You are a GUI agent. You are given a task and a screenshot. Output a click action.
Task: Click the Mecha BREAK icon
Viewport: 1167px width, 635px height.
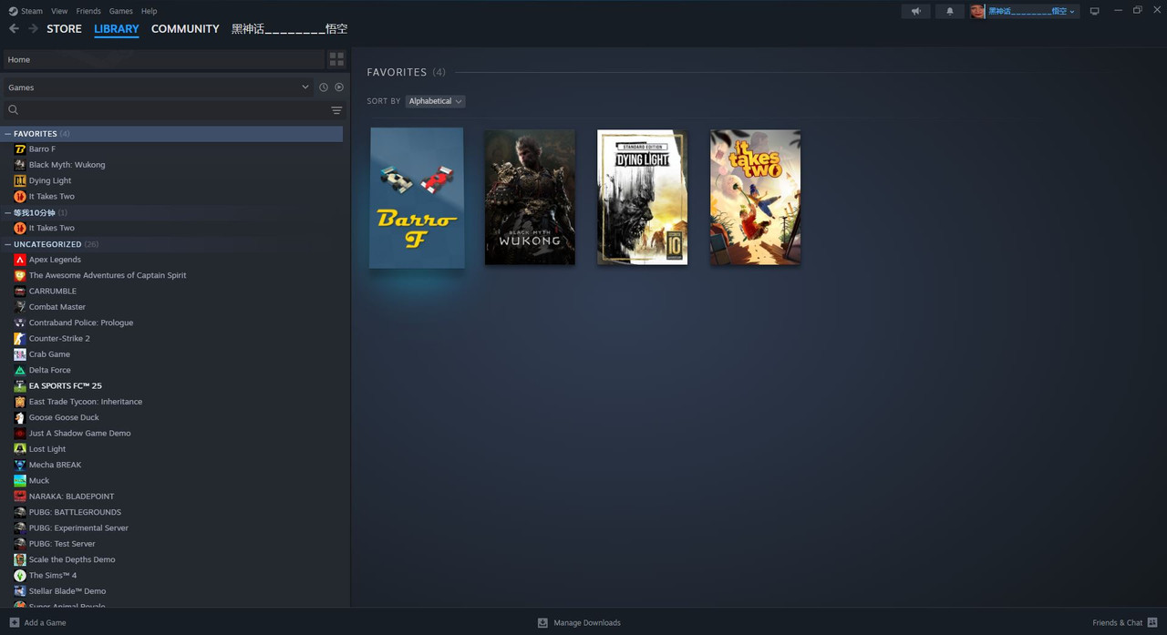(x=20, y=465)
